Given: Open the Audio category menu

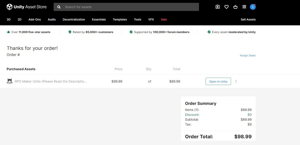Looking at the screenshot, I should (52, 20).
